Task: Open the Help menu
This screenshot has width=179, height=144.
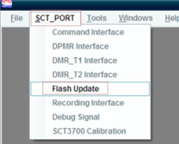Action: (171, 18)
